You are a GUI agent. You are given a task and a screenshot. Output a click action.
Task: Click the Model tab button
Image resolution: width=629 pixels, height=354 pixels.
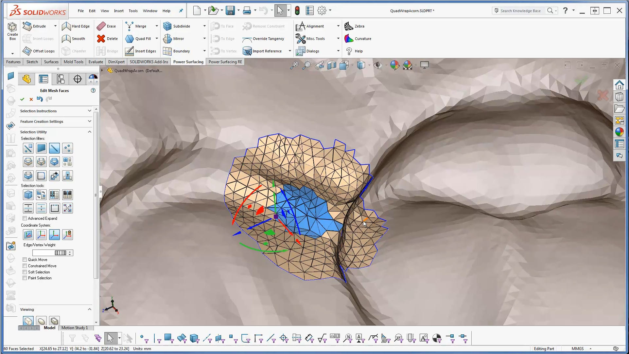[50, 328]
